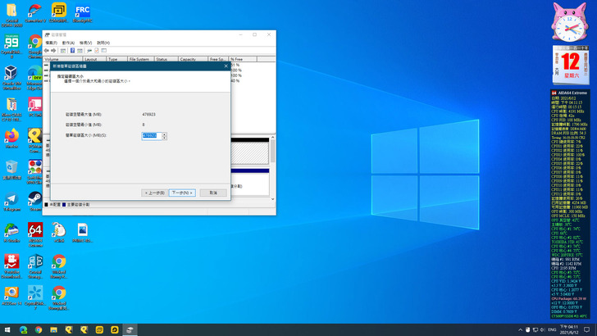This screenshot has height=336, width=597.
Task: Open the Steam desktop icon
Action: click(x=35, y=198)
